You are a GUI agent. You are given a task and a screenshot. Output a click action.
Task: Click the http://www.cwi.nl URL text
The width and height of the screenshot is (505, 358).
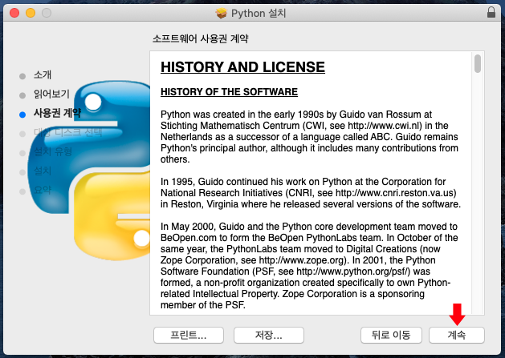(x=385, y=126)
